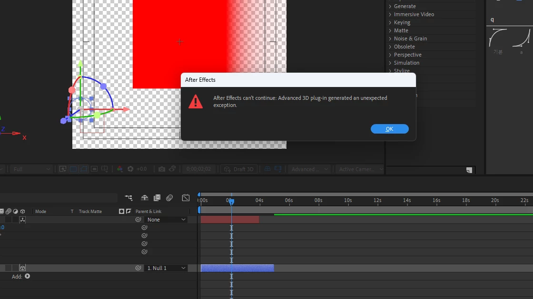
Task: Toggle 3D switch on the None-parent layer
Action: tap(22, 220)
